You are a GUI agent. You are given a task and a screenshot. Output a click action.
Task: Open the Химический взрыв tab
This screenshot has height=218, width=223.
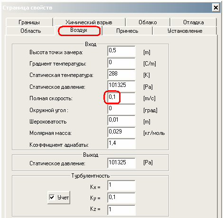point(89,22)
